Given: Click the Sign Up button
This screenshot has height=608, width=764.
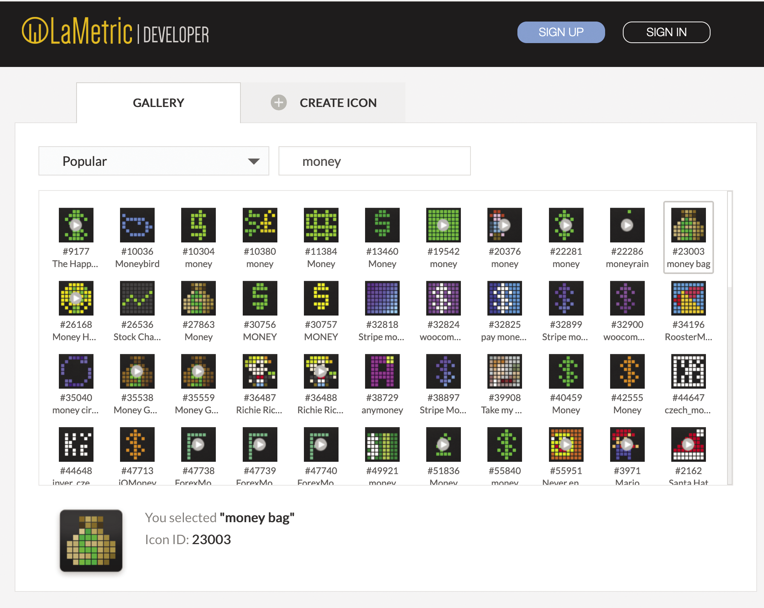Looking at the screenshot, I should pyautogui.click(x=561, y=32).
